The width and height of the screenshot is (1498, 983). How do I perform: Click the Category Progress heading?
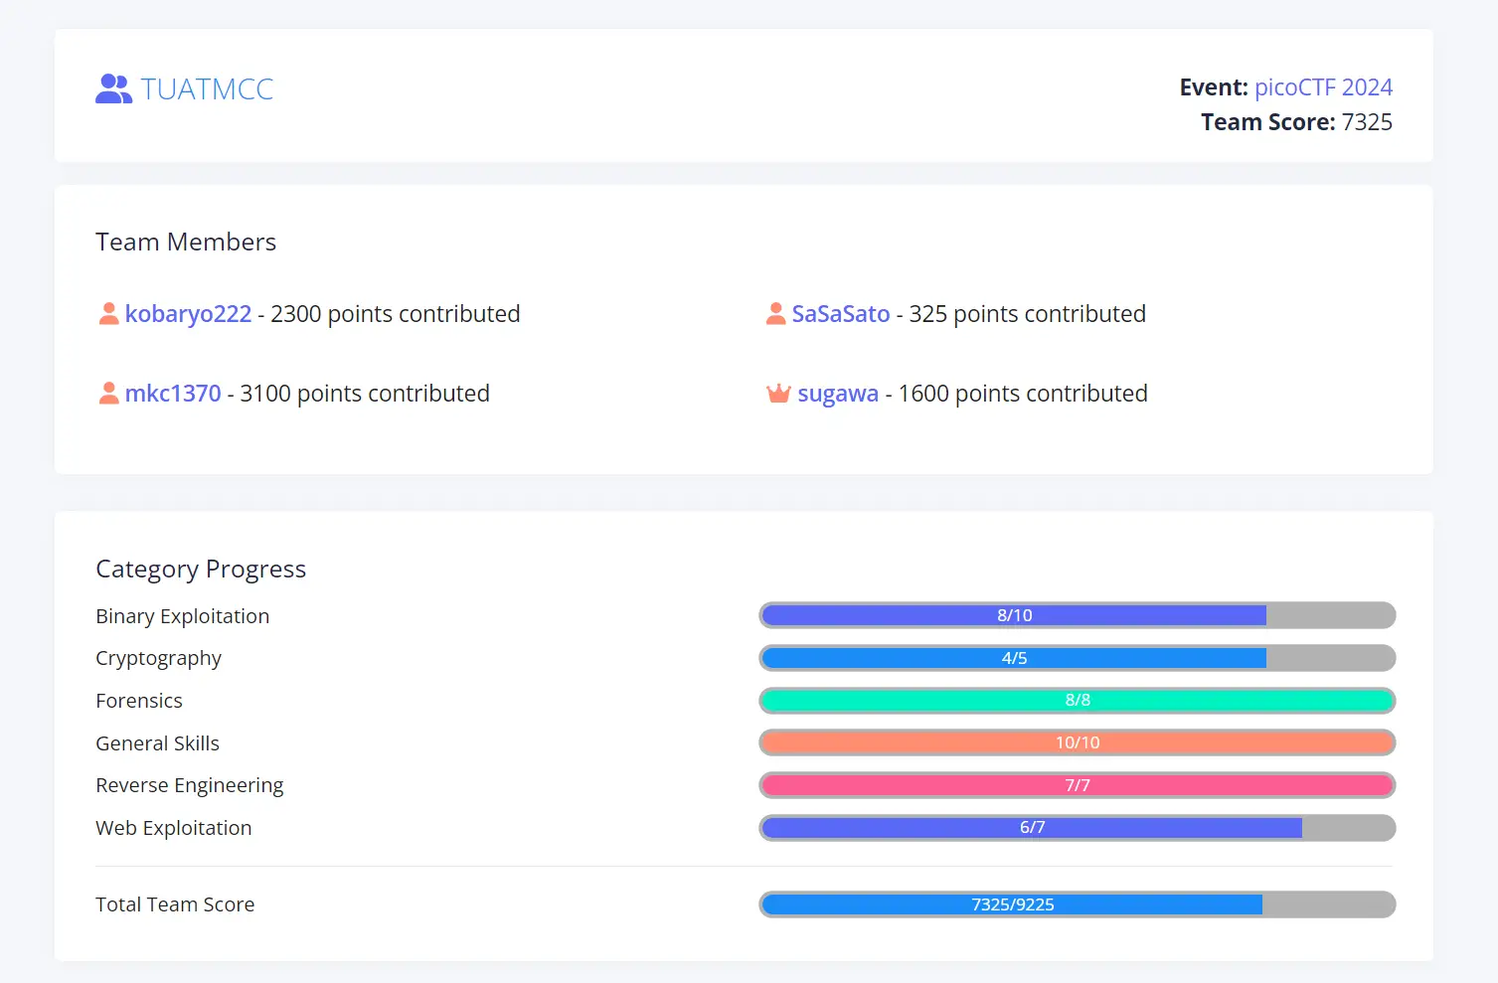(x=201, y=570)
